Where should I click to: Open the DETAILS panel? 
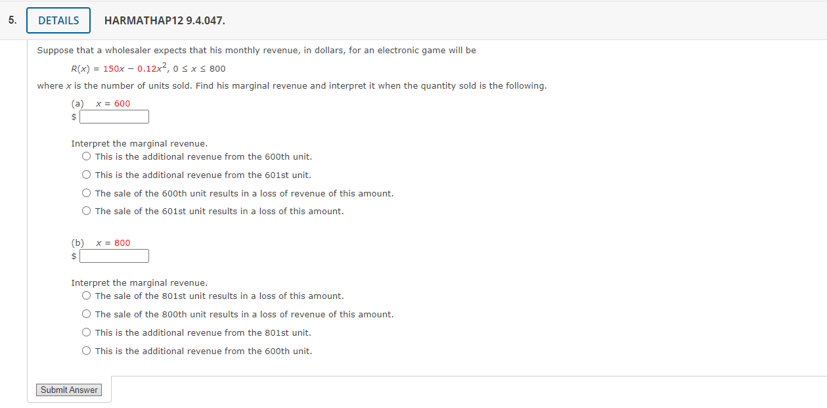pos(58,20)
